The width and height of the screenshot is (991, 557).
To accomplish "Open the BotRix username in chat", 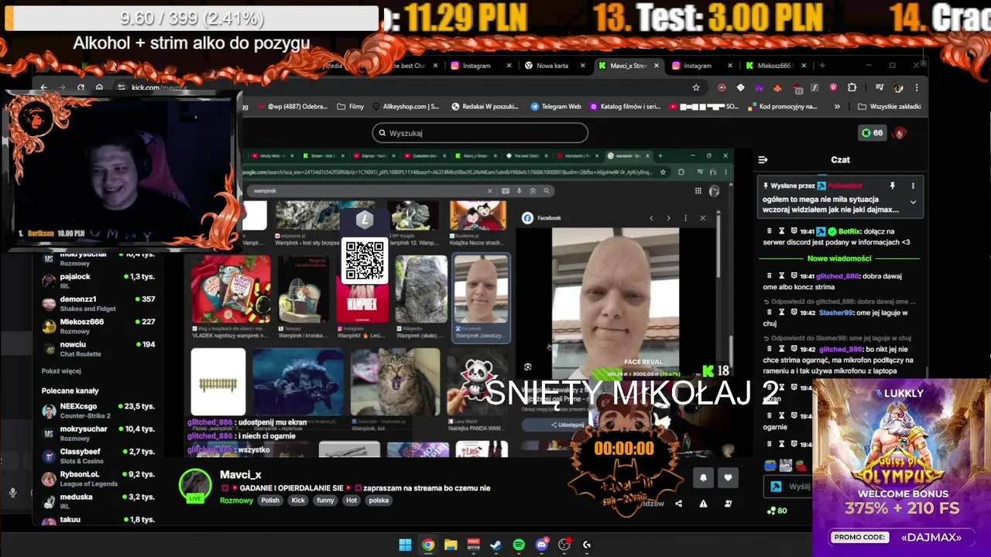I will coord(849,231).
